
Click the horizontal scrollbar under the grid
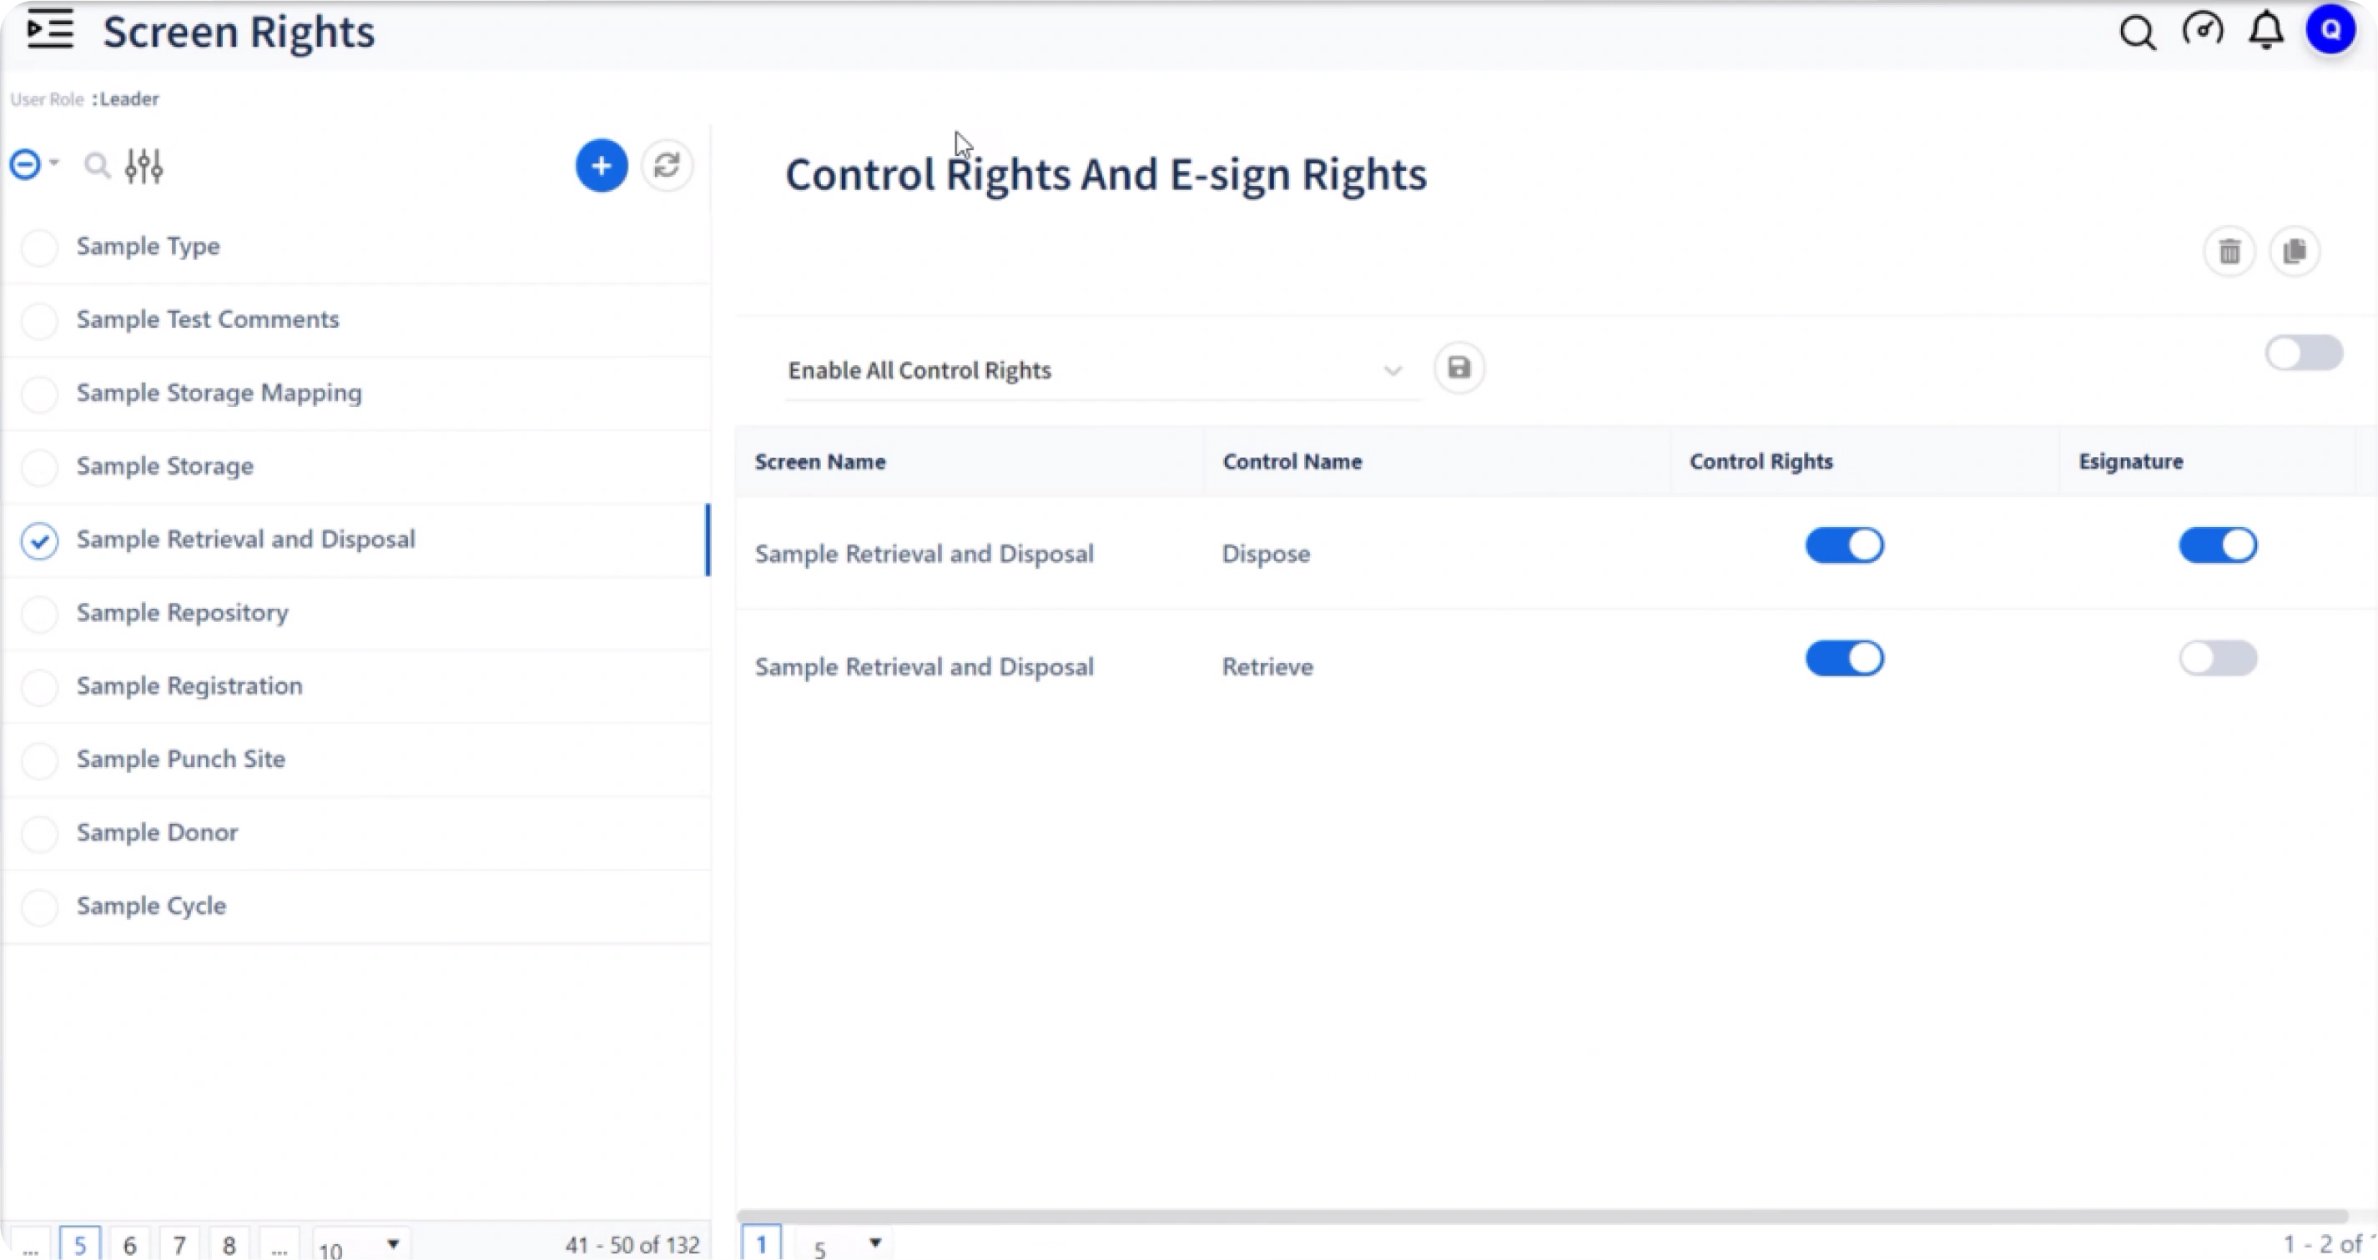(x=1542, y=1216)
